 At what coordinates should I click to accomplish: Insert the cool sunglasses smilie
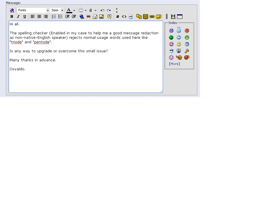pyautogui.click(x=171, y=51)
